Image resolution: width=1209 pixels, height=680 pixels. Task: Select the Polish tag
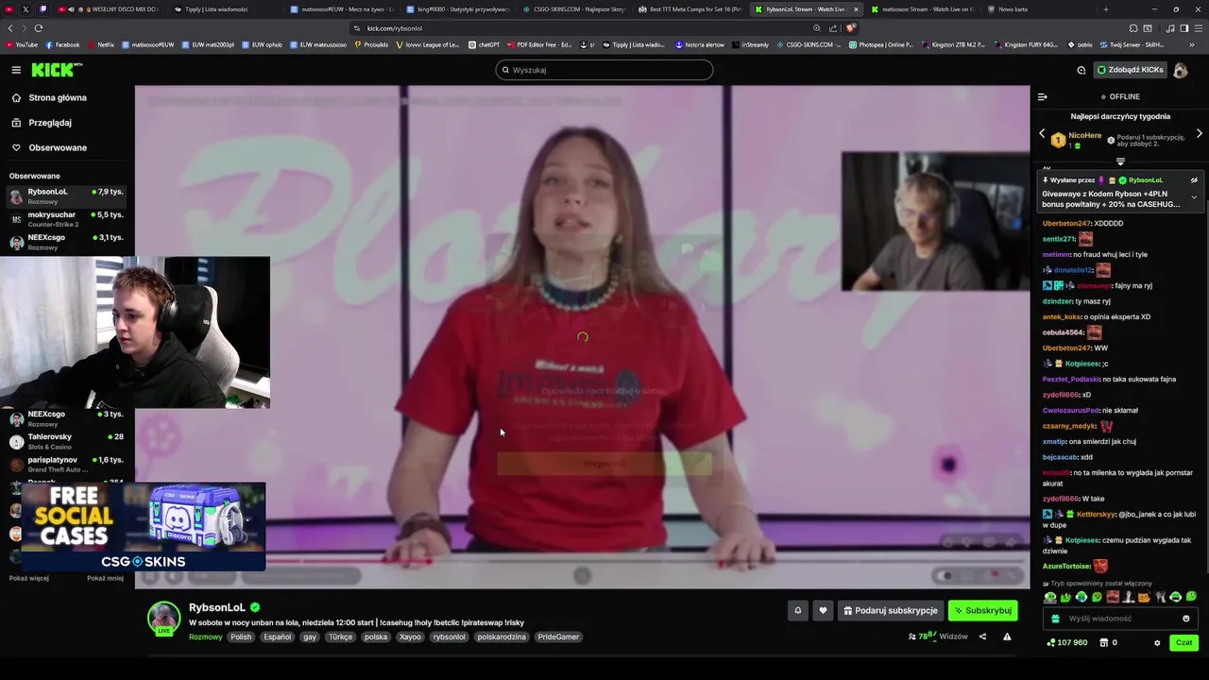click(x=241, y=637)
